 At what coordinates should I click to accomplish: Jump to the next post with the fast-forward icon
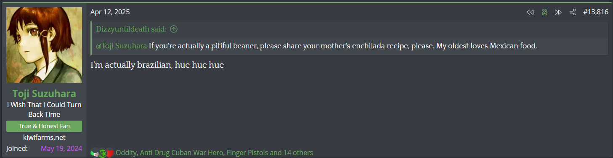click(x=558, y=12)
